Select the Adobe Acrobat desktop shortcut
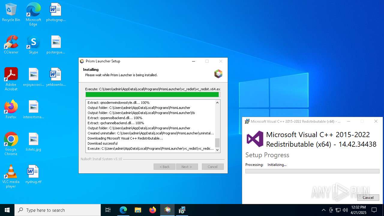384x216 pixels. pos(11,79)
